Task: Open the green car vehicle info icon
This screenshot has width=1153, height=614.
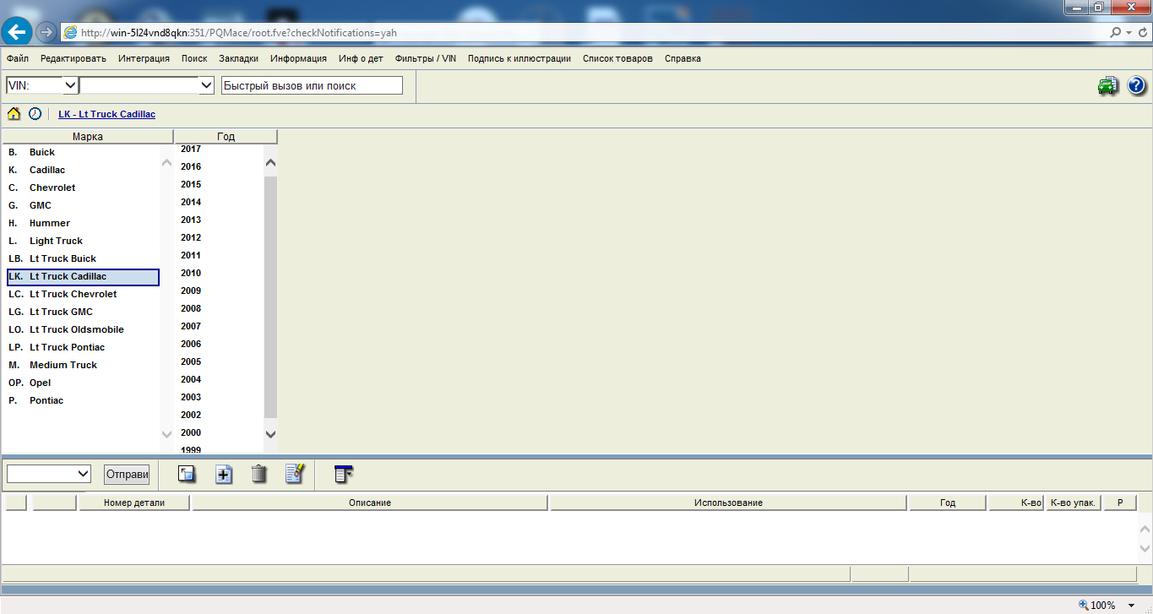Action: (x=1108, y=85)
